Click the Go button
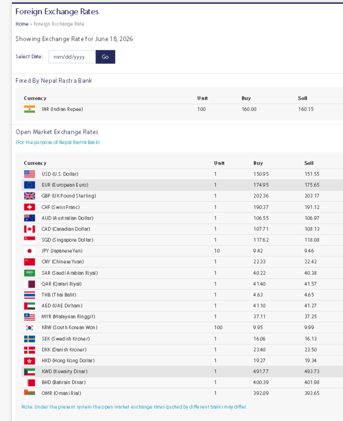Image resolution: width=343 pixels, height=421 pixels. 106,57
